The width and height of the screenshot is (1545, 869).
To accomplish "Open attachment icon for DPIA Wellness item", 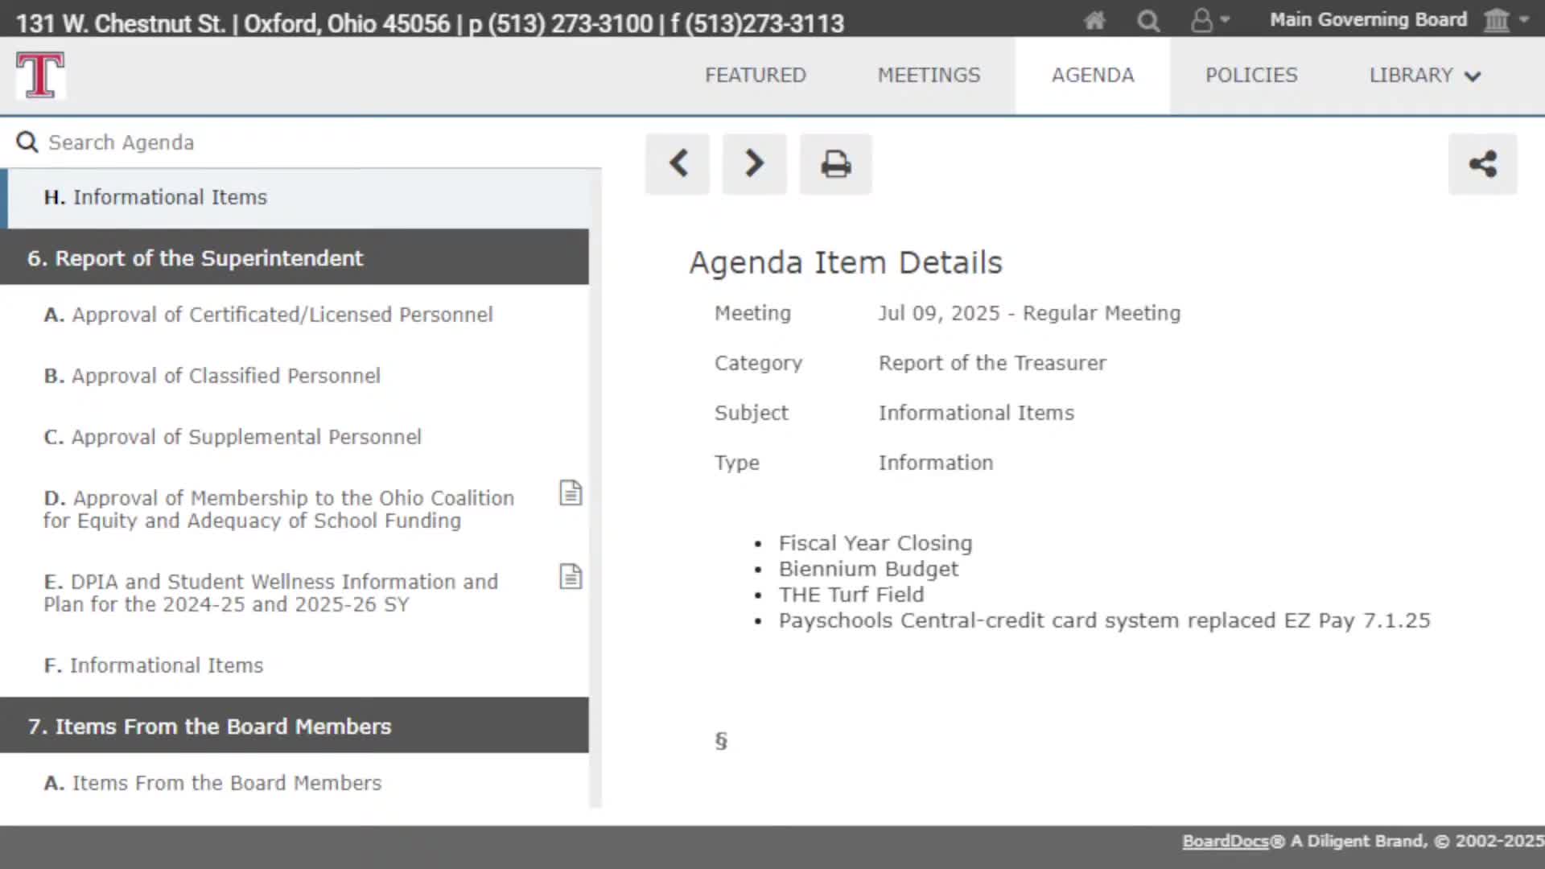I will [571, 576].
